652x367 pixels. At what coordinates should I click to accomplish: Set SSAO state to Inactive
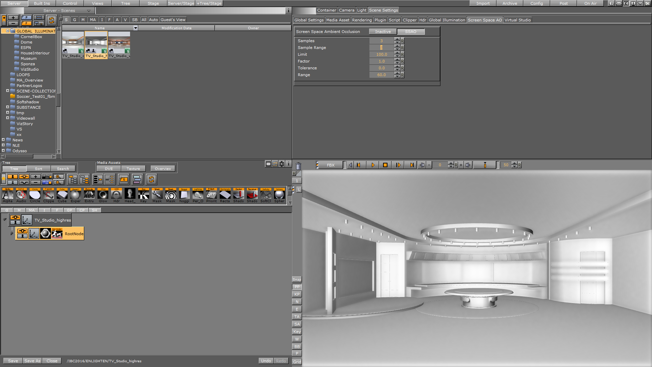pyautogui.click(x=383, y=32)
